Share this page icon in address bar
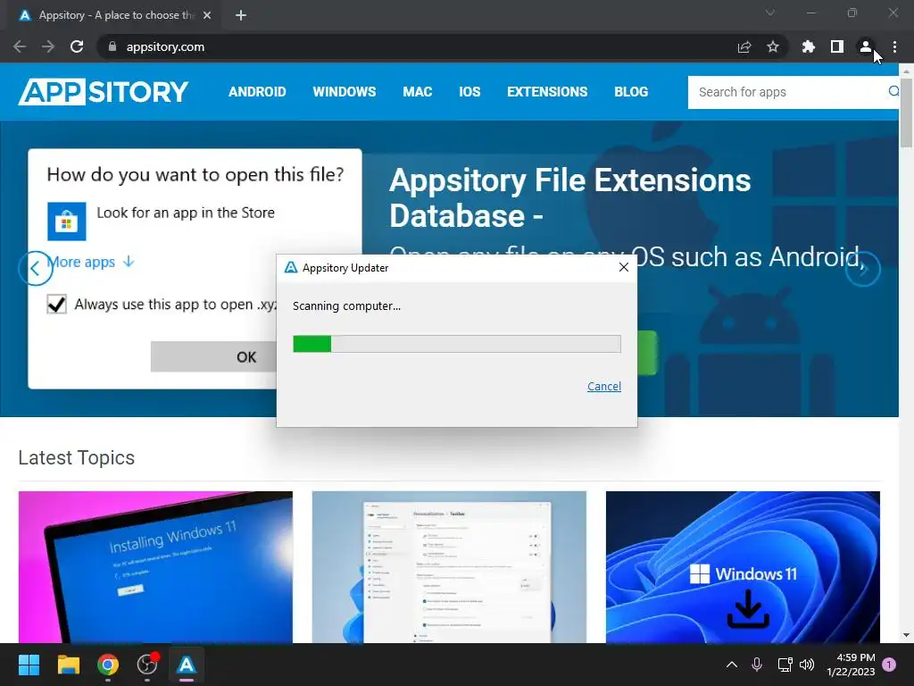The height and width of the screenshot is (686, 914). point(744,46)
